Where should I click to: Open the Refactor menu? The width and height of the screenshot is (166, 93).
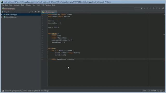pyautogui.click(x=28, y=5)
